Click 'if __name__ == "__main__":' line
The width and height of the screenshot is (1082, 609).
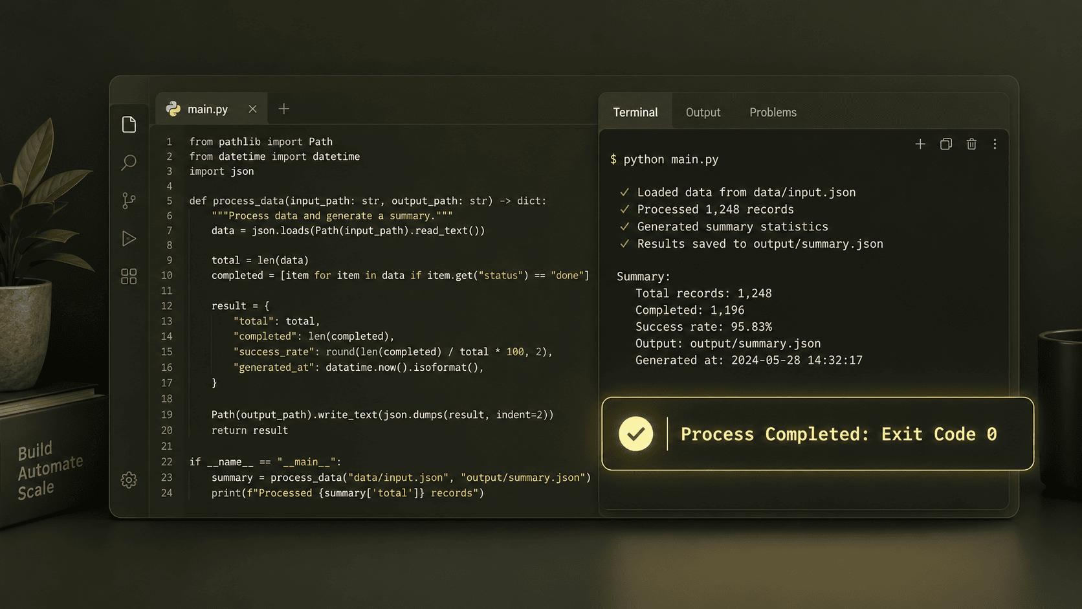[265, 461]
